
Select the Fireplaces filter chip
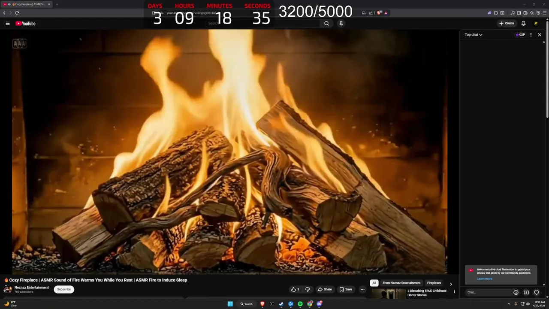click(434, 283)
